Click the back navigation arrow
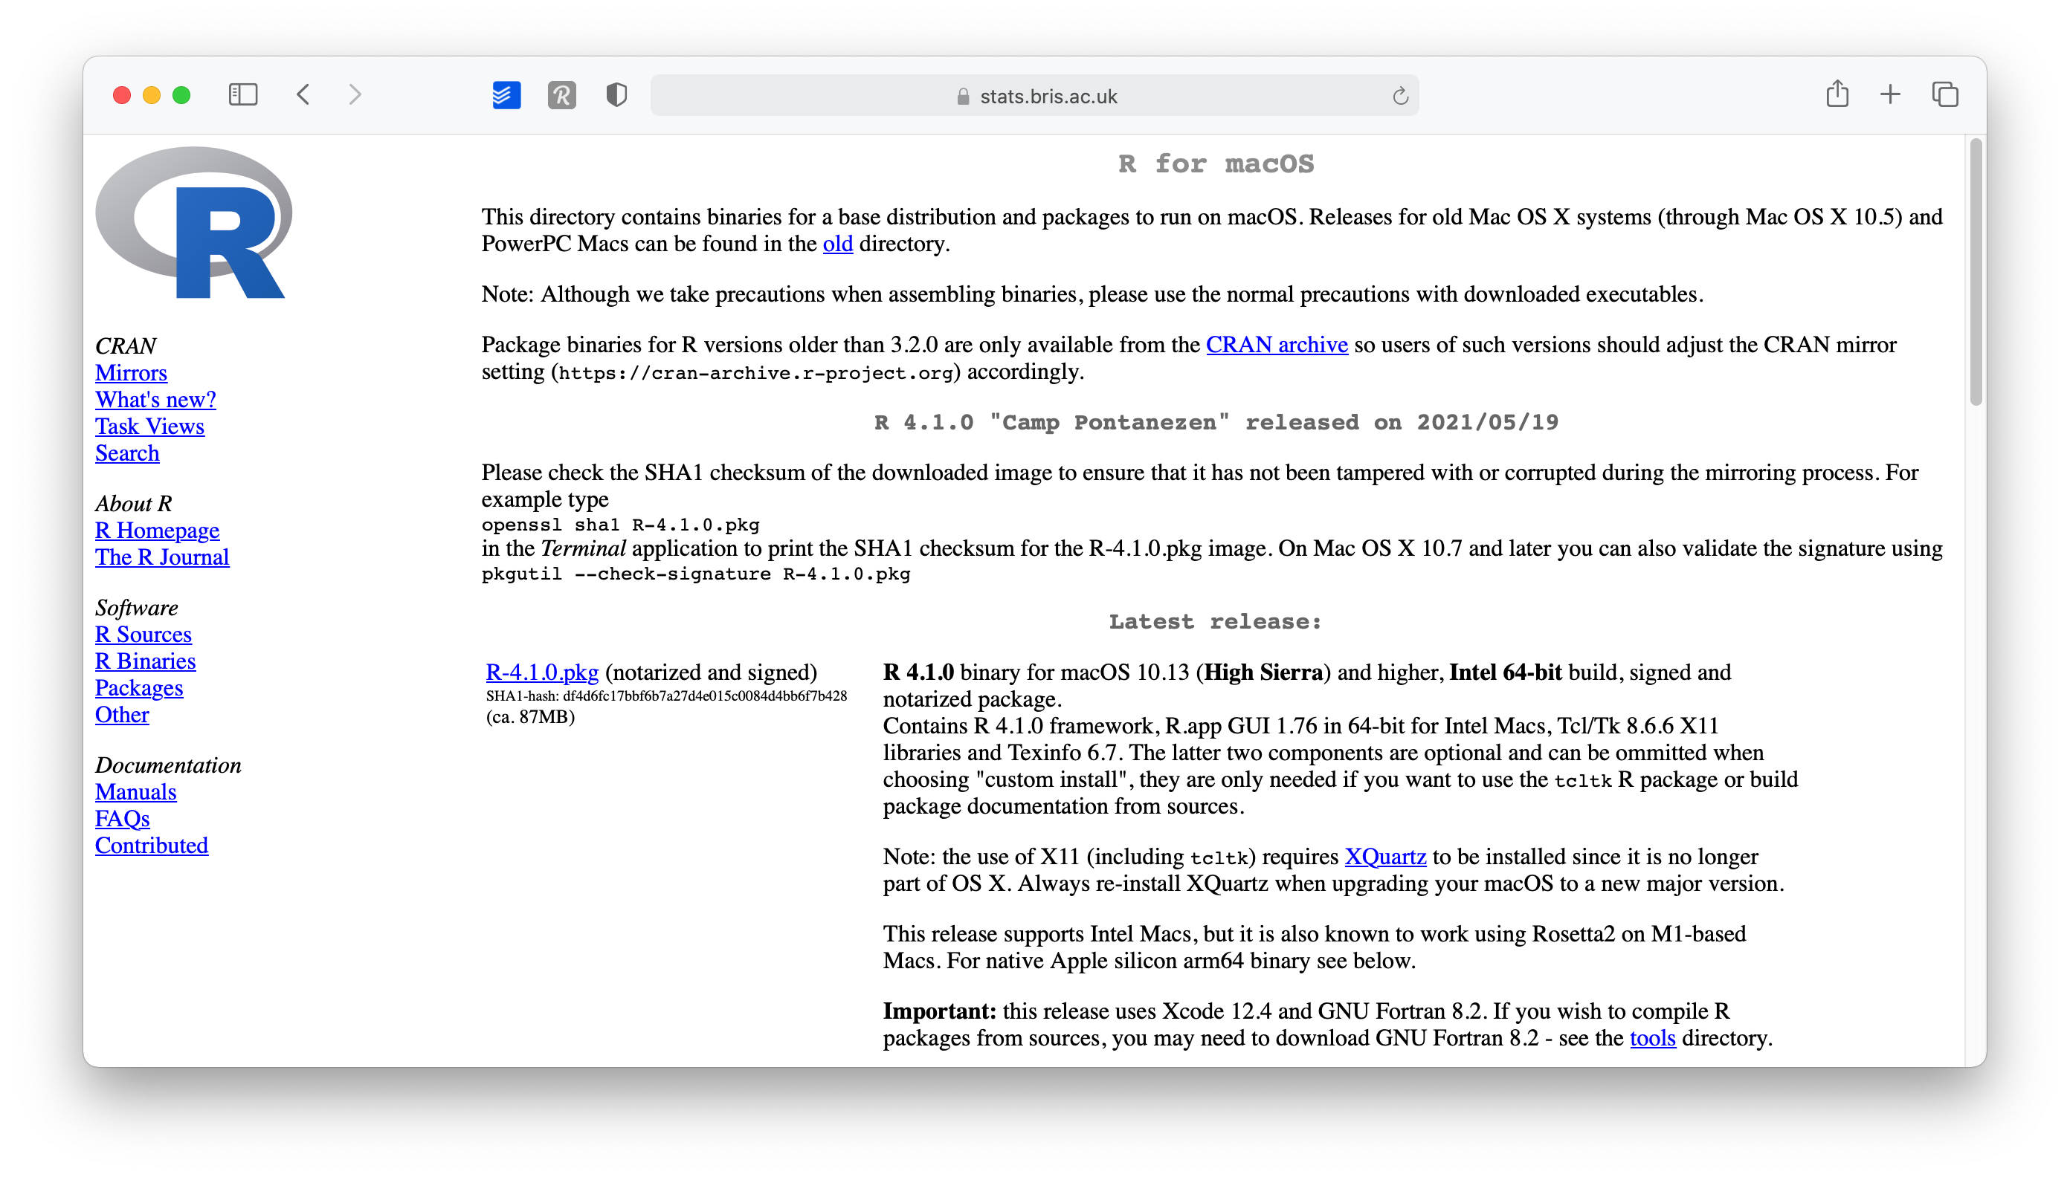 [303, 94]
